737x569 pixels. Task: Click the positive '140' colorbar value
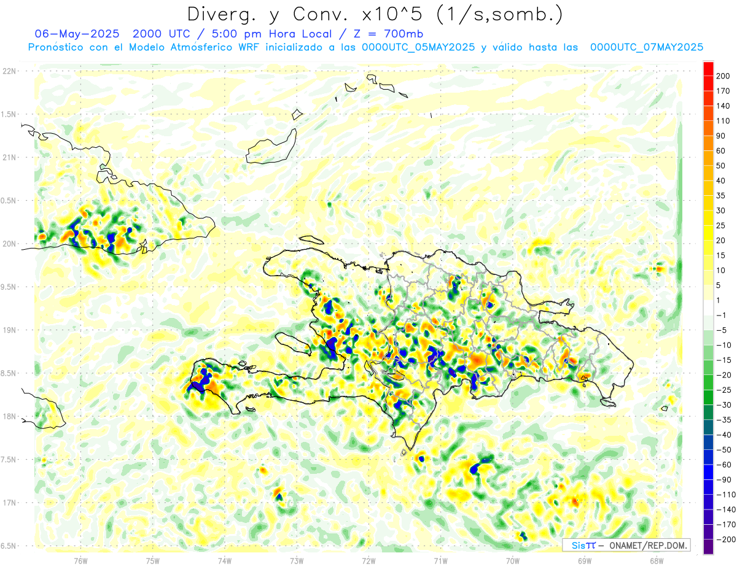[723, 106]
